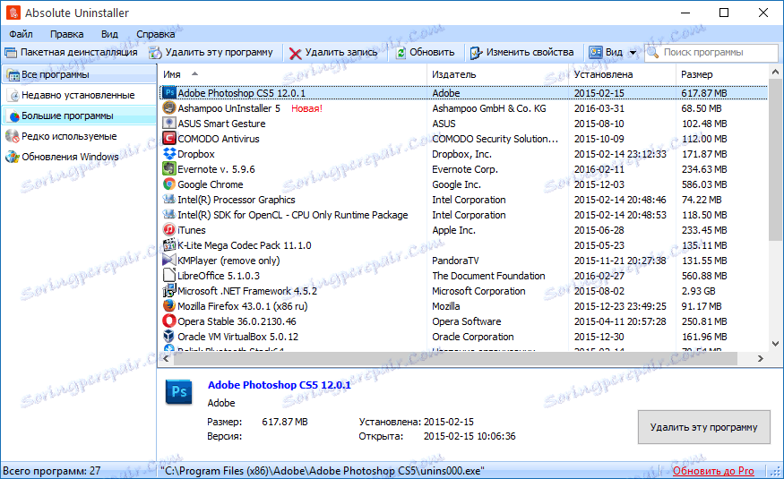Screen dimensions: 784x479
Task: Select the Intel(R) Processor Graphics icon
Action: tap(169, 200)
